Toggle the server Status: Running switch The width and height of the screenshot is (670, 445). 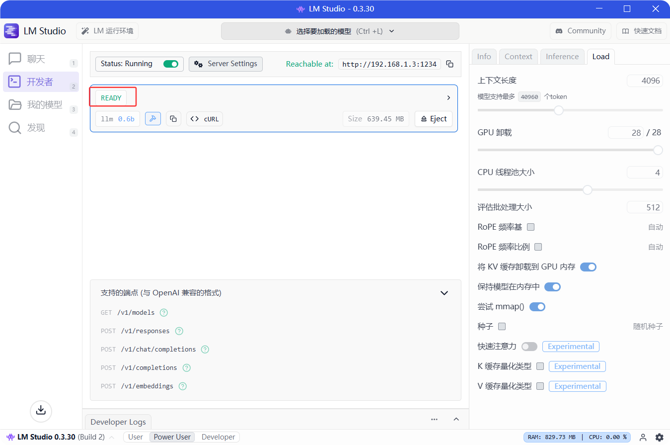[x=171, y=64]
